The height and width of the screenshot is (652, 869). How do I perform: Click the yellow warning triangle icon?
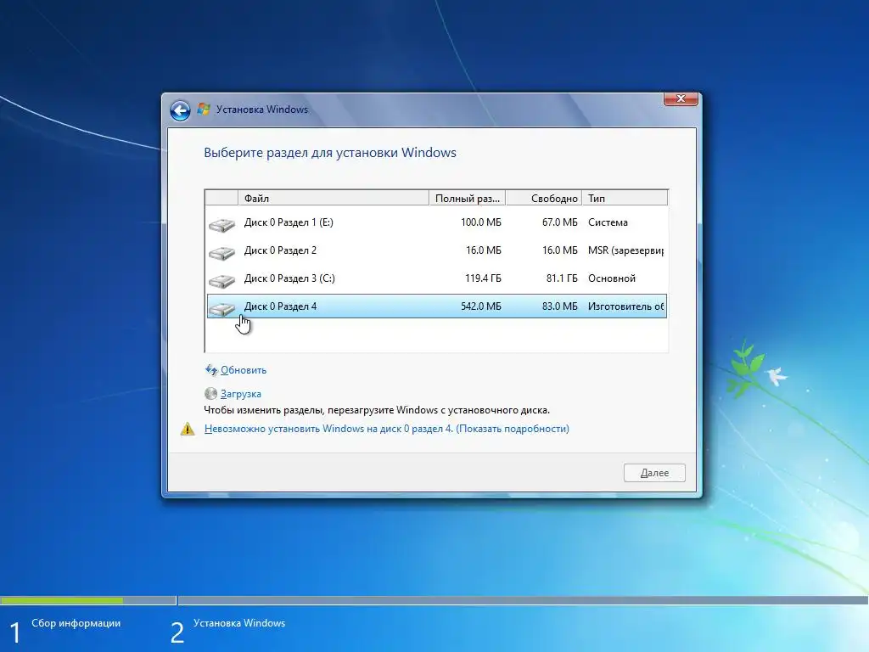point(188,429)
